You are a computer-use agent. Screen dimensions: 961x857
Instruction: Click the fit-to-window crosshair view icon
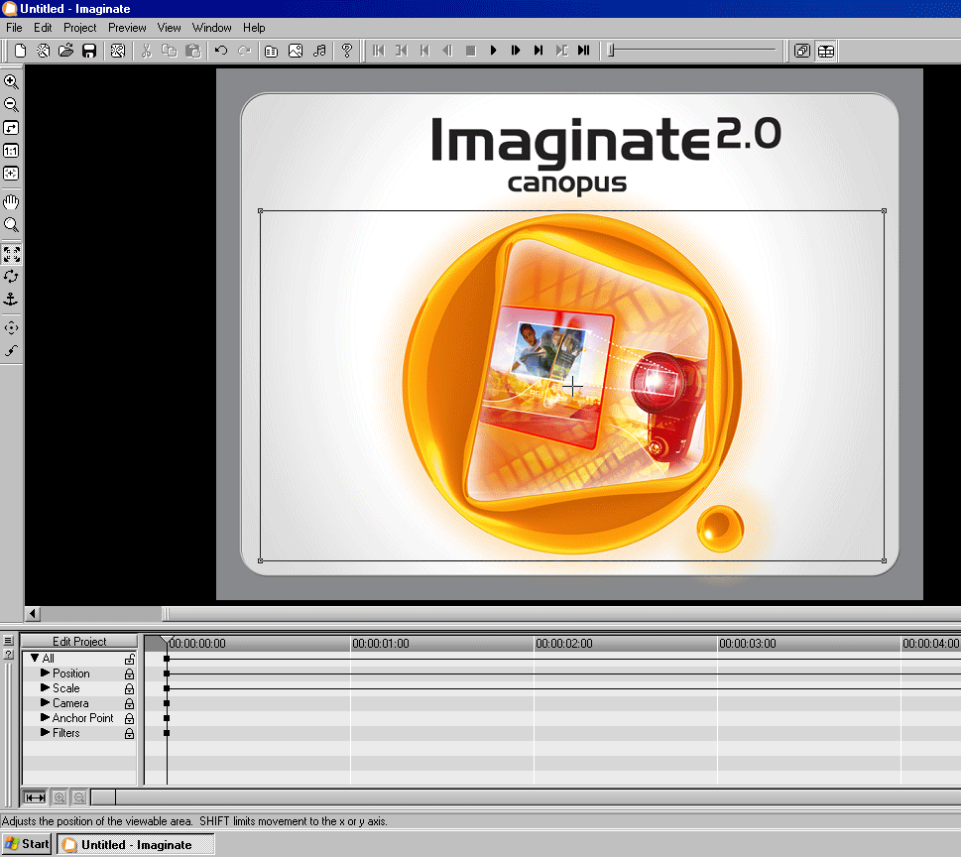[11, 174]
